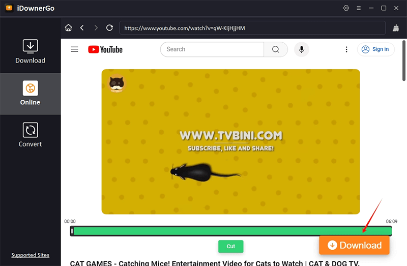Click the channel cat avatar on video
407x266 pixels.
[117, 83]
